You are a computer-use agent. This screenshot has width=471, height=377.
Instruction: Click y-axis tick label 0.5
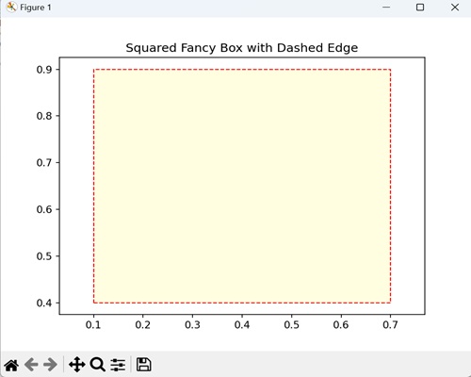pyautogui.click(x=44, y=256)
